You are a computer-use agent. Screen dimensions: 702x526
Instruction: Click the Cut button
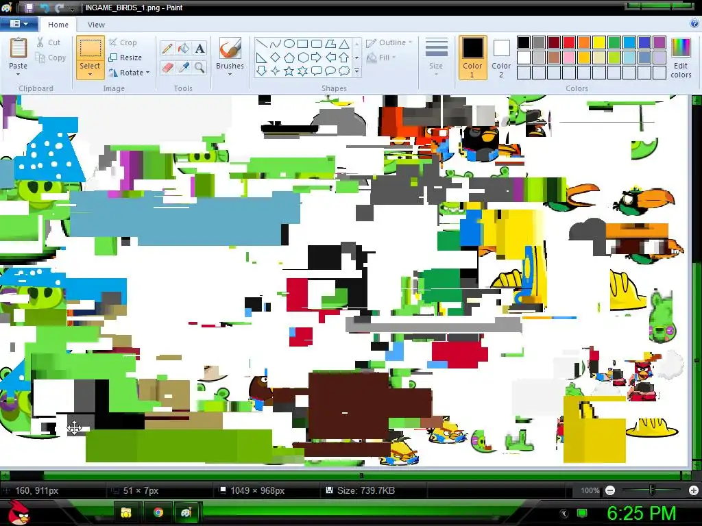(x=49, y=42)
